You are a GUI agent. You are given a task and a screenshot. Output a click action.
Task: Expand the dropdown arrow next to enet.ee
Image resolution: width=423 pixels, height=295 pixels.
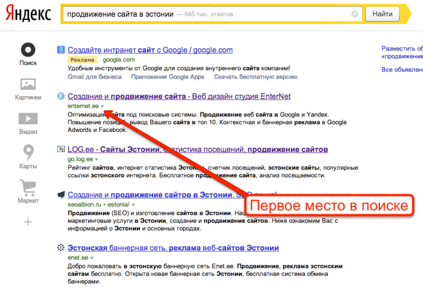click(92, 258)
